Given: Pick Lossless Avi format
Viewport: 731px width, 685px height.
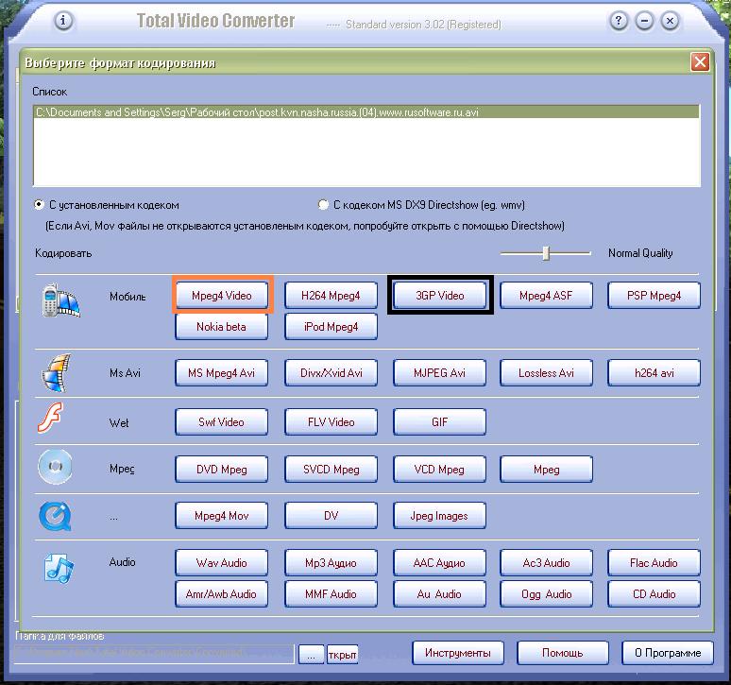Looking at the screenshot, I should coord(546,372).
